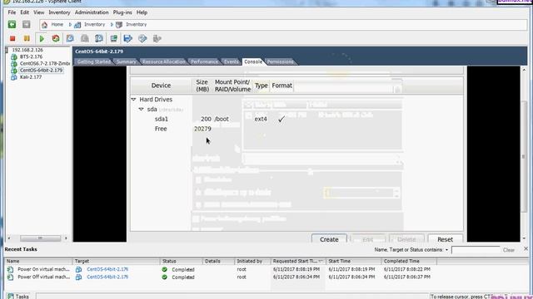Open the View menu
Screen dimensions: 533x299
click(39, 12)
